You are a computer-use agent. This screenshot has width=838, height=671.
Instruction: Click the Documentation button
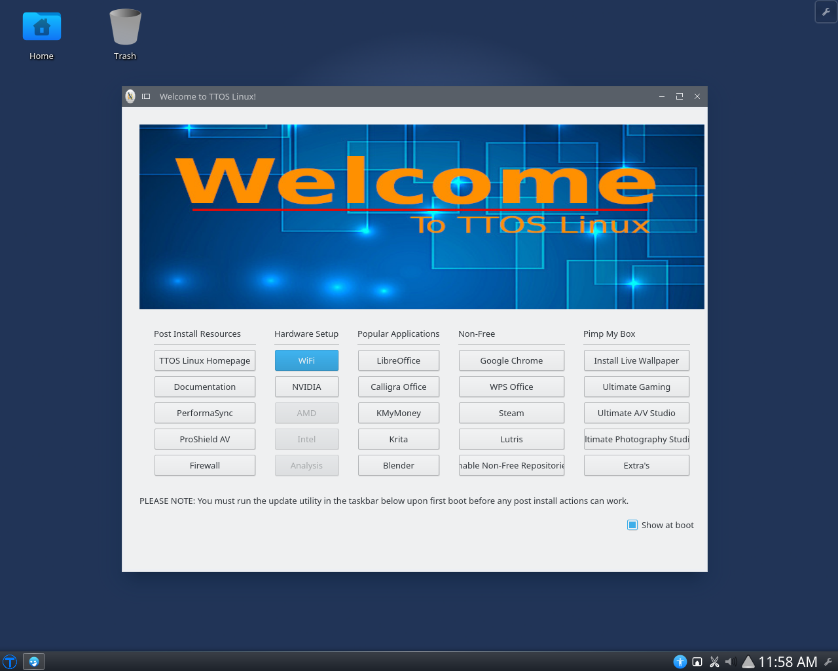click(205, 387)
